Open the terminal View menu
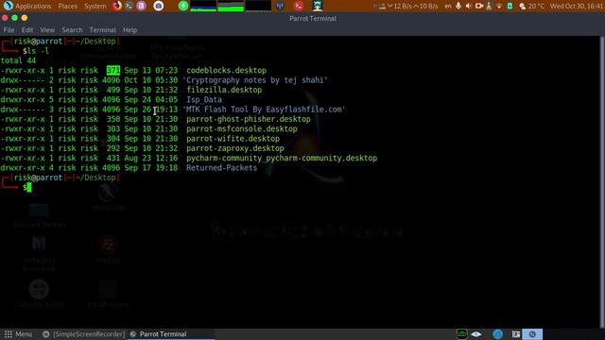Screen dimensions: 605x340 (x=47, y=29)
